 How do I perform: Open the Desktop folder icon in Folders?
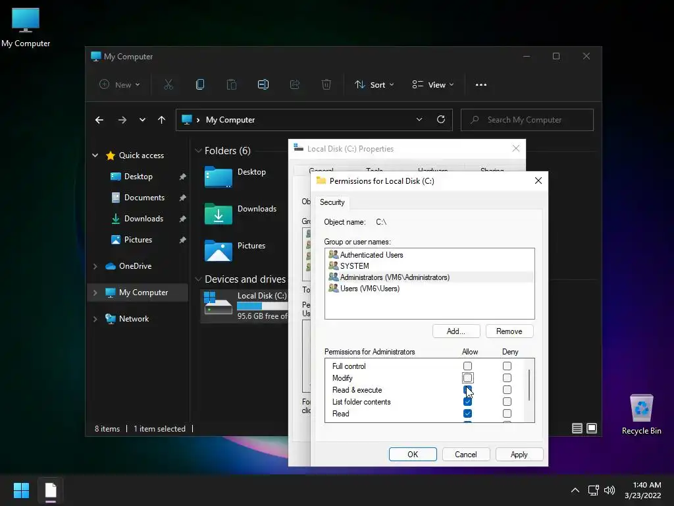[219, 177]
